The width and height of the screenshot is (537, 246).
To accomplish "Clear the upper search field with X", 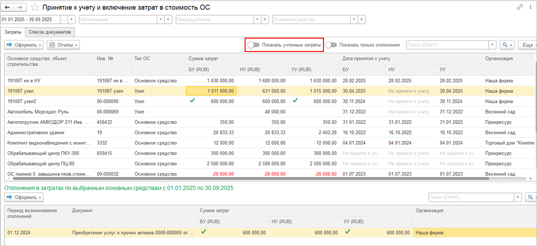I will tap(492, 45).
